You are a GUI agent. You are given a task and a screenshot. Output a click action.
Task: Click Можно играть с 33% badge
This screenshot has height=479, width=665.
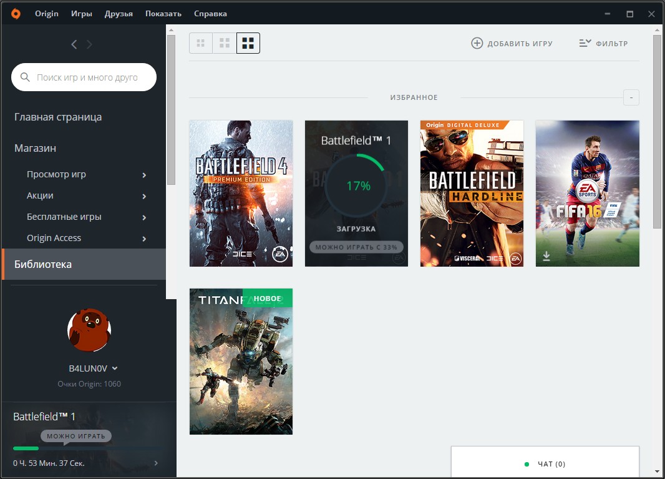pos(356,247)
